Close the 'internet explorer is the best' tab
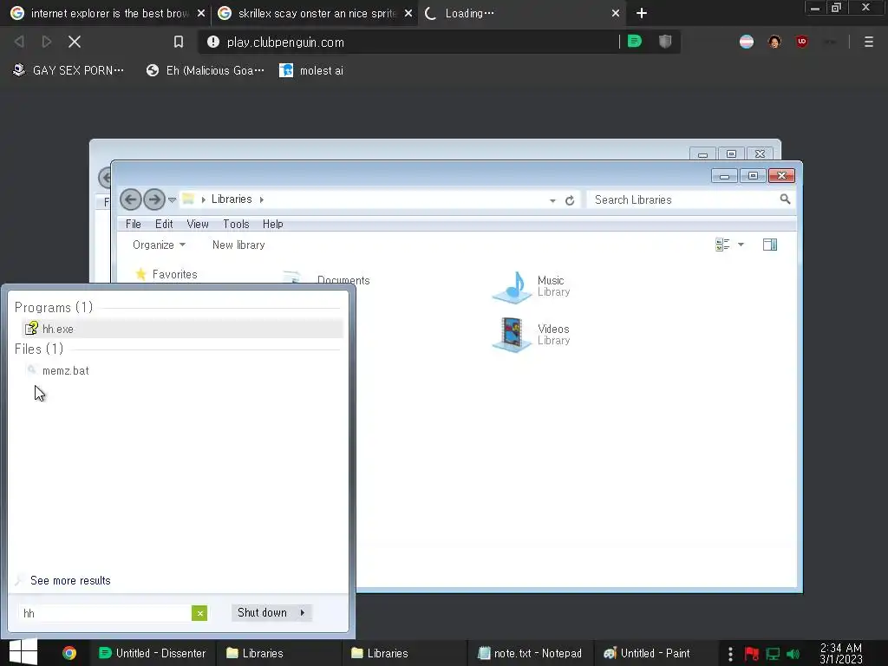 [x=201, y=13]
